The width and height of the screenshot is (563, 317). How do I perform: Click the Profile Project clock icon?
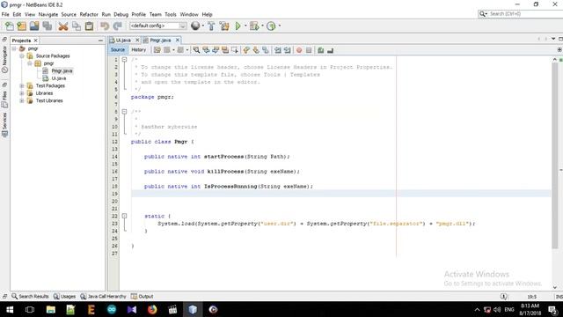point(271,26)
